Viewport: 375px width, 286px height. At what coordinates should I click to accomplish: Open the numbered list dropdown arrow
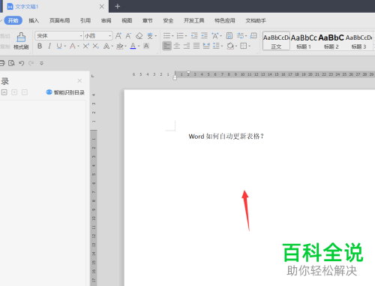[186, 36]
